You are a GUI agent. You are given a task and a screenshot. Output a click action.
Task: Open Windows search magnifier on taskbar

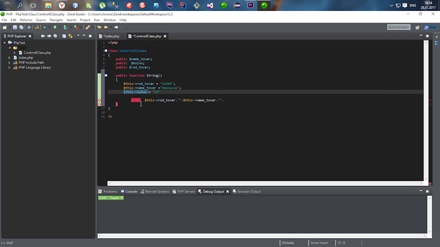(20, 5)
